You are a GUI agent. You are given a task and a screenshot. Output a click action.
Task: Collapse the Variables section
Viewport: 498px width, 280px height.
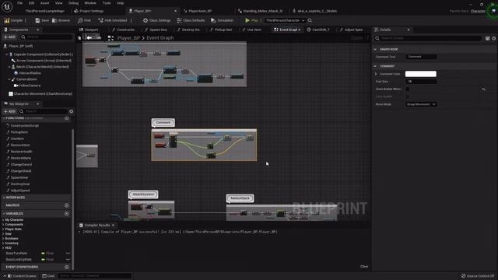tap(4, 214)
